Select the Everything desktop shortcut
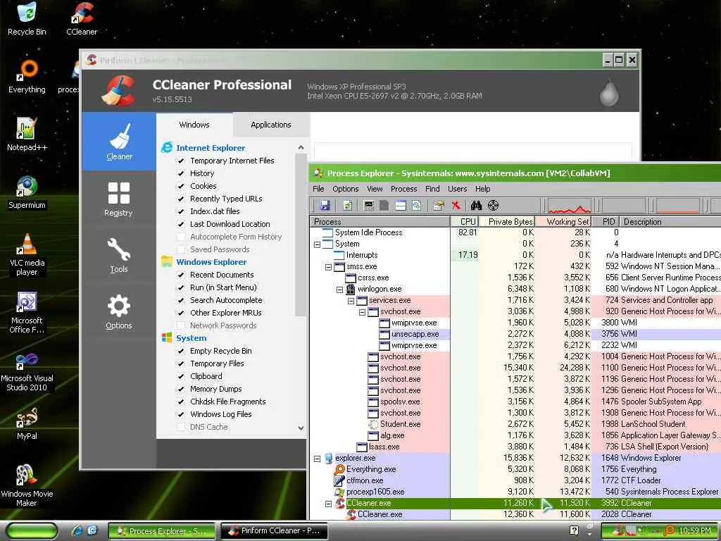 click(x=27, y=77)
